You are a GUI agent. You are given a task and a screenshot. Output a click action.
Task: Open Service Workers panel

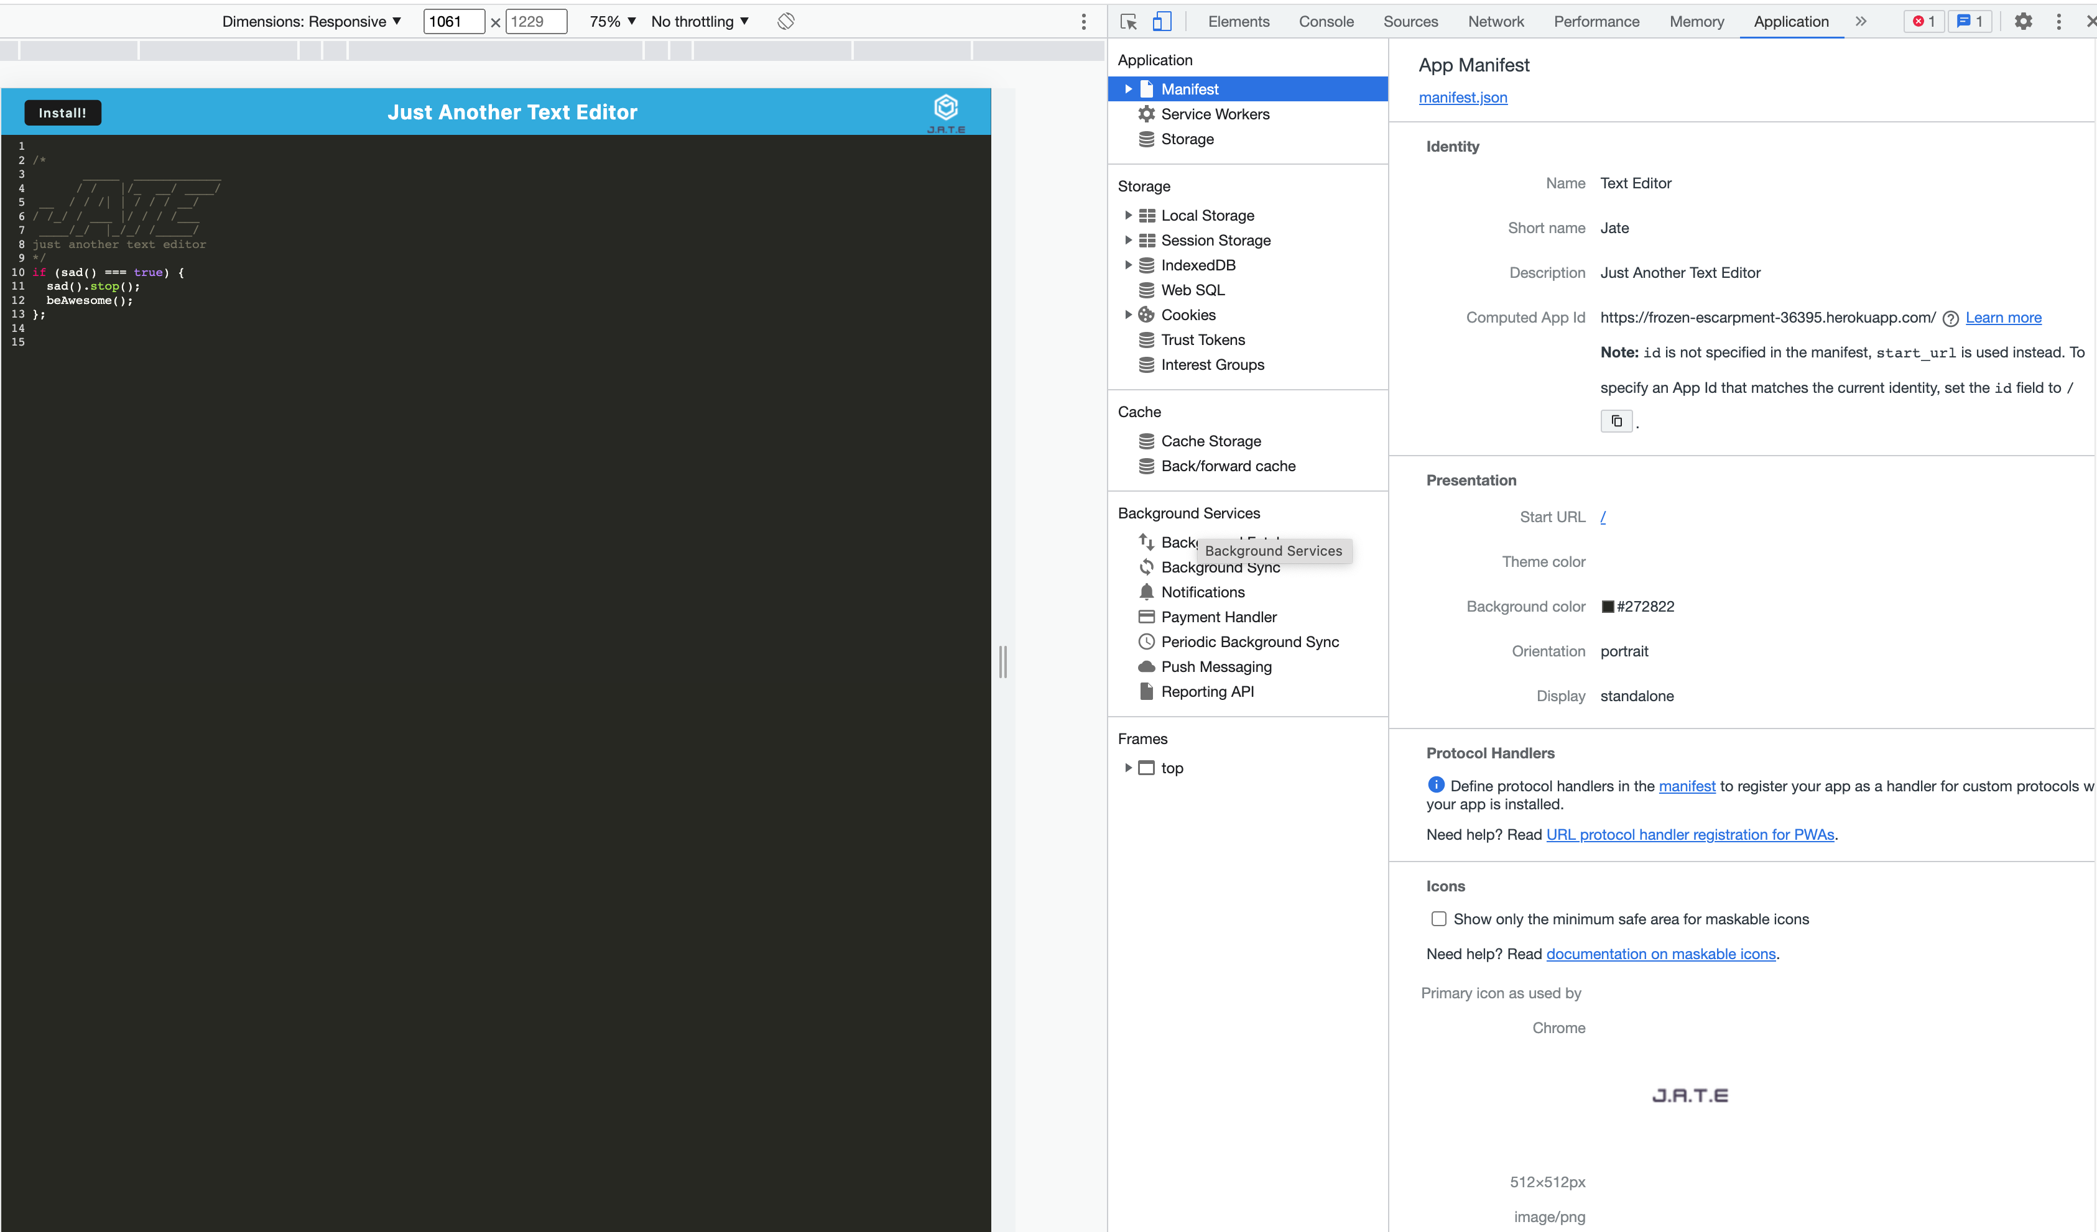[x=1214, y=114]
